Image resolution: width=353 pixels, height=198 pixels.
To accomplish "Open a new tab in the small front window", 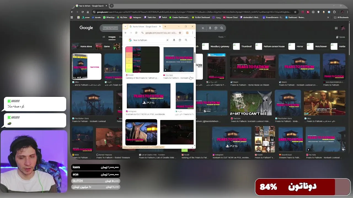I will click(x=165, y=27).
